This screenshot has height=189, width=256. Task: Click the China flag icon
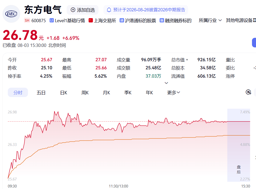[x=91, y=20]
